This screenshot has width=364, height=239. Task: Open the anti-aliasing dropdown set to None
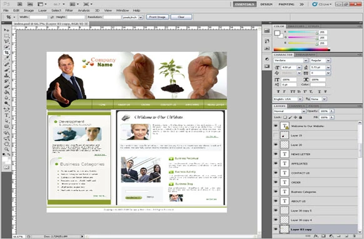click(325, 99)
